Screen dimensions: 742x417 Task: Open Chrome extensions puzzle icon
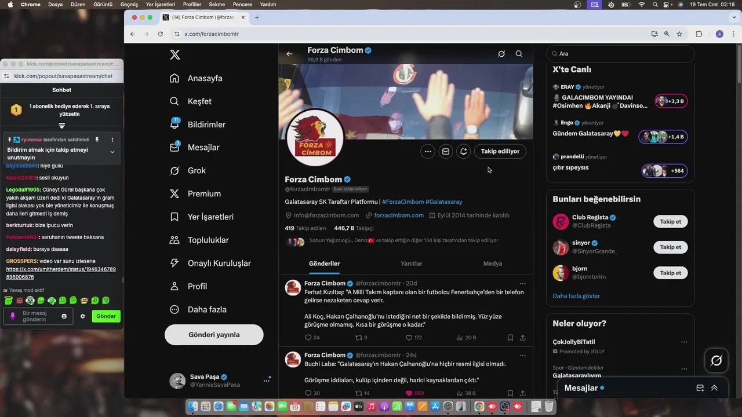click(x=699, y=34)
